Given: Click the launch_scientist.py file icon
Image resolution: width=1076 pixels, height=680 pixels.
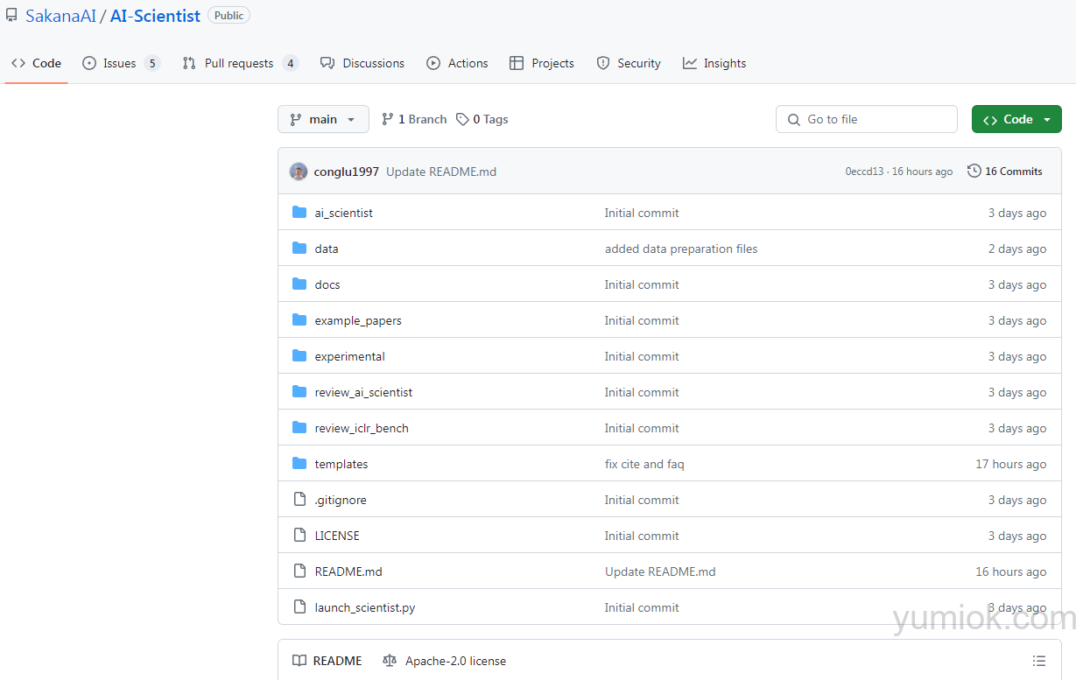Looking at the screenshot, I should 299,607.
